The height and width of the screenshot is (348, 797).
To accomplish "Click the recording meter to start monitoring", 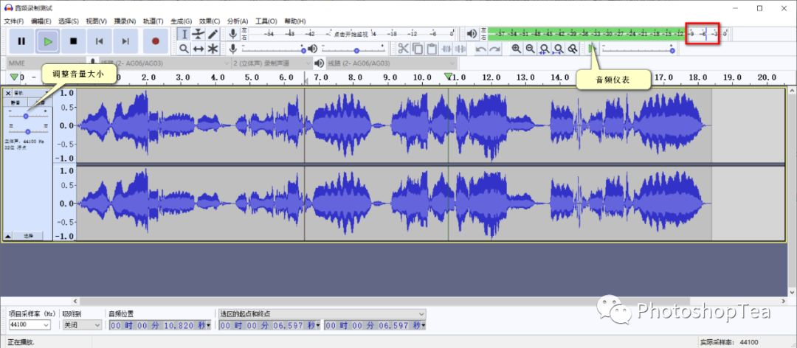I will [351, 34].
